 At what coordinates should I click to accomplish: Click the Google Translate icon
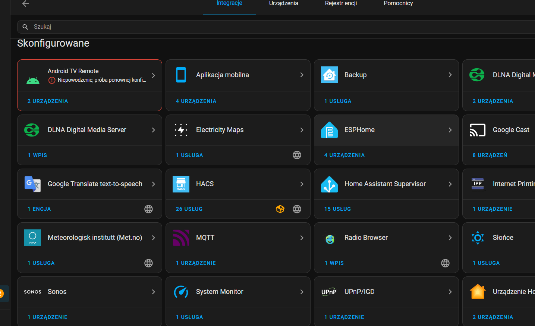(32, 184)
